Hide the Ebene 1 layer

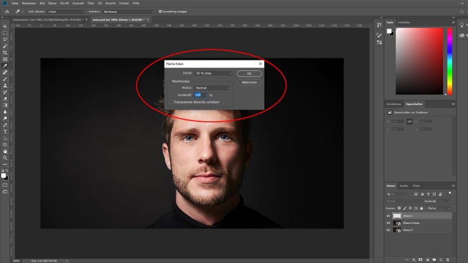coord(388,216)
